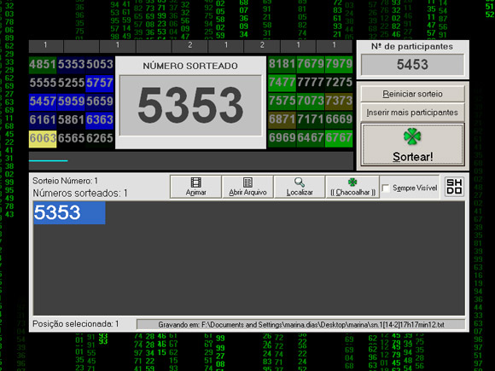495x371 pixels.
Task: Click the blue 5757 number cell
Action: pyautogui.click(x=100, y=83)
